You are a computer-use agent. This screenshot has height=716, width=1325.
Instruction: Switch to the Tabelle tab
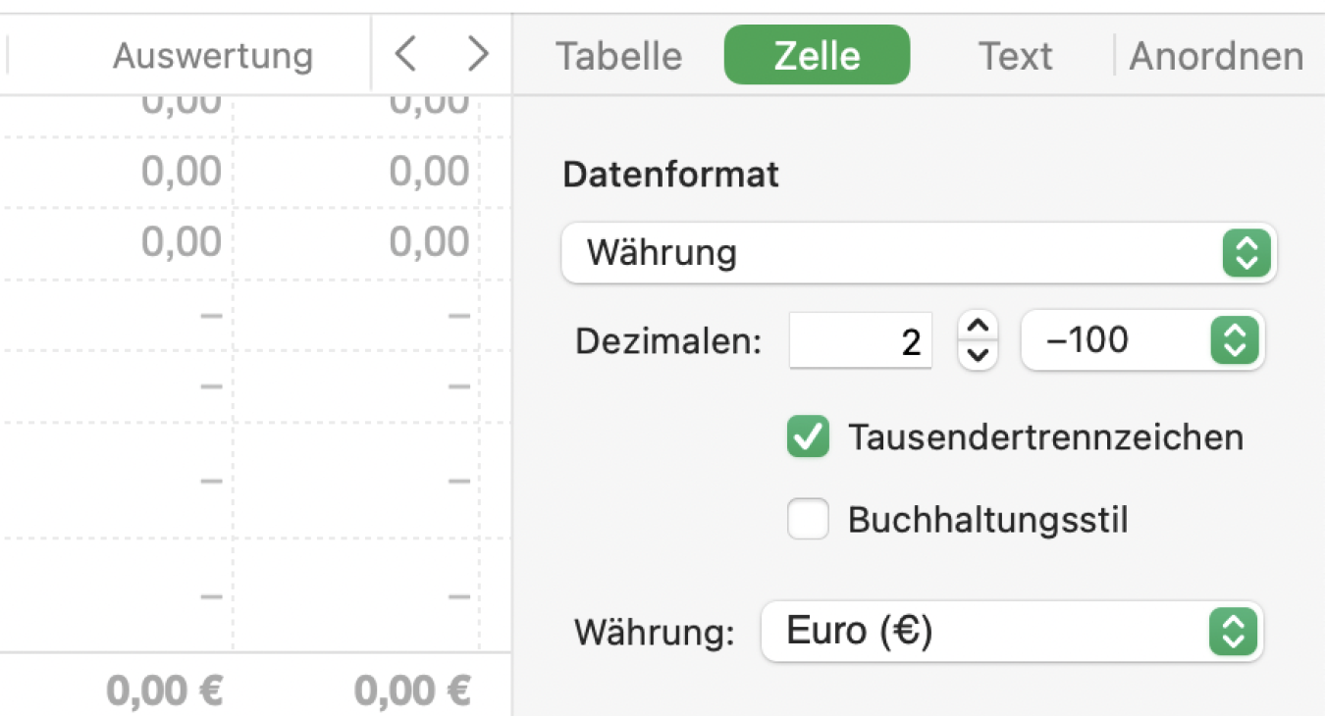tap(618, 56)
